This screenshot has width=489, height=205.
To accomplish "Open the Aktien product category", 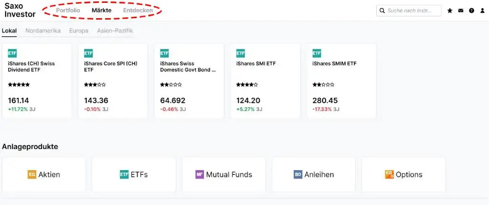I will [43, 174].
